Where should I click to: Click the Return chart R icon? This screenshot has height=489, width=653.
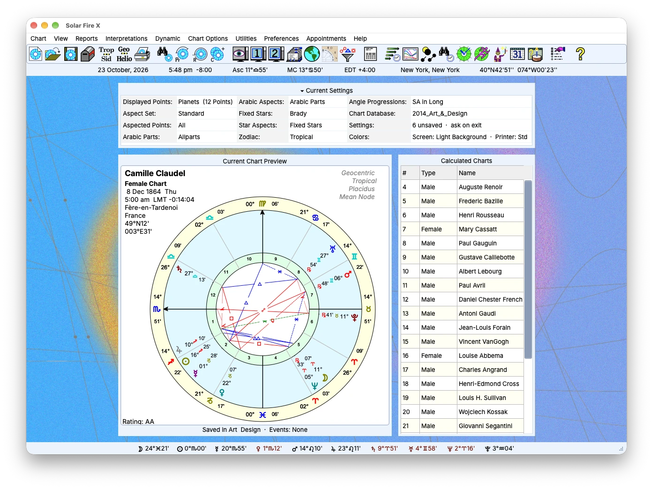(200, 54)
